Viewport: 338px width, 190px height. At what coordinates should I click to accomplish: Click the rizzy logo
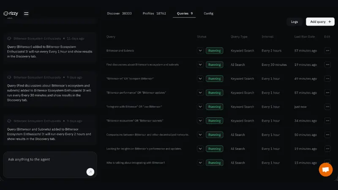tap(11, 14)
